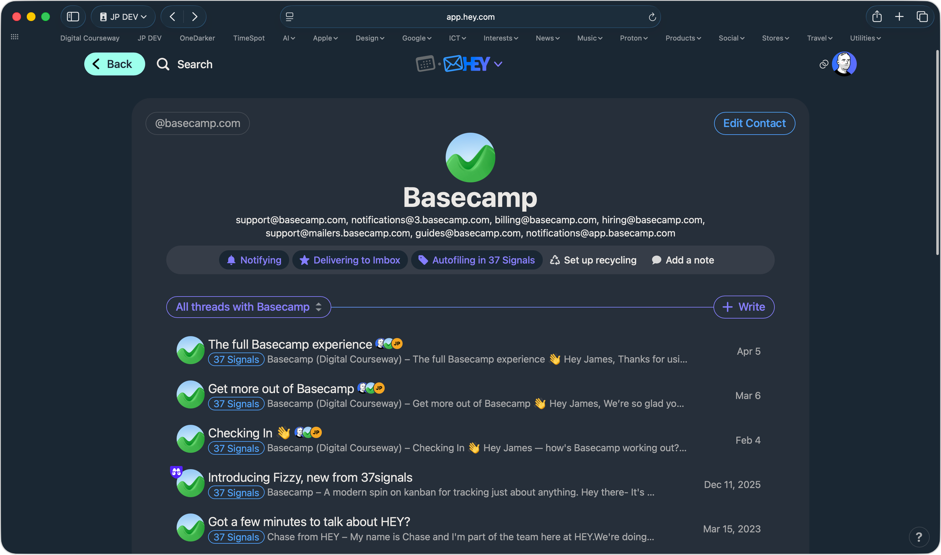Switch to the HEY Calendar icon
This screenshot has height=555, width=941.
click(425, 64)
